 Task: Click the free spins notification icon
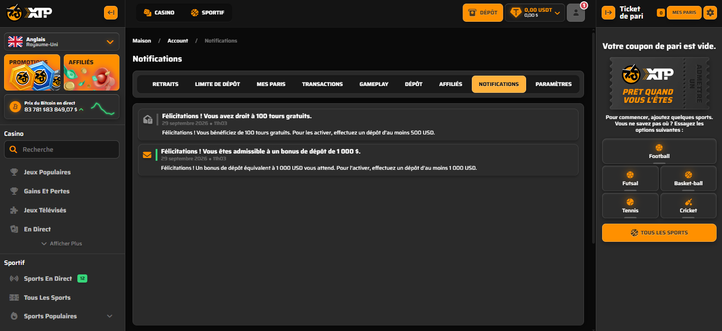148,120
